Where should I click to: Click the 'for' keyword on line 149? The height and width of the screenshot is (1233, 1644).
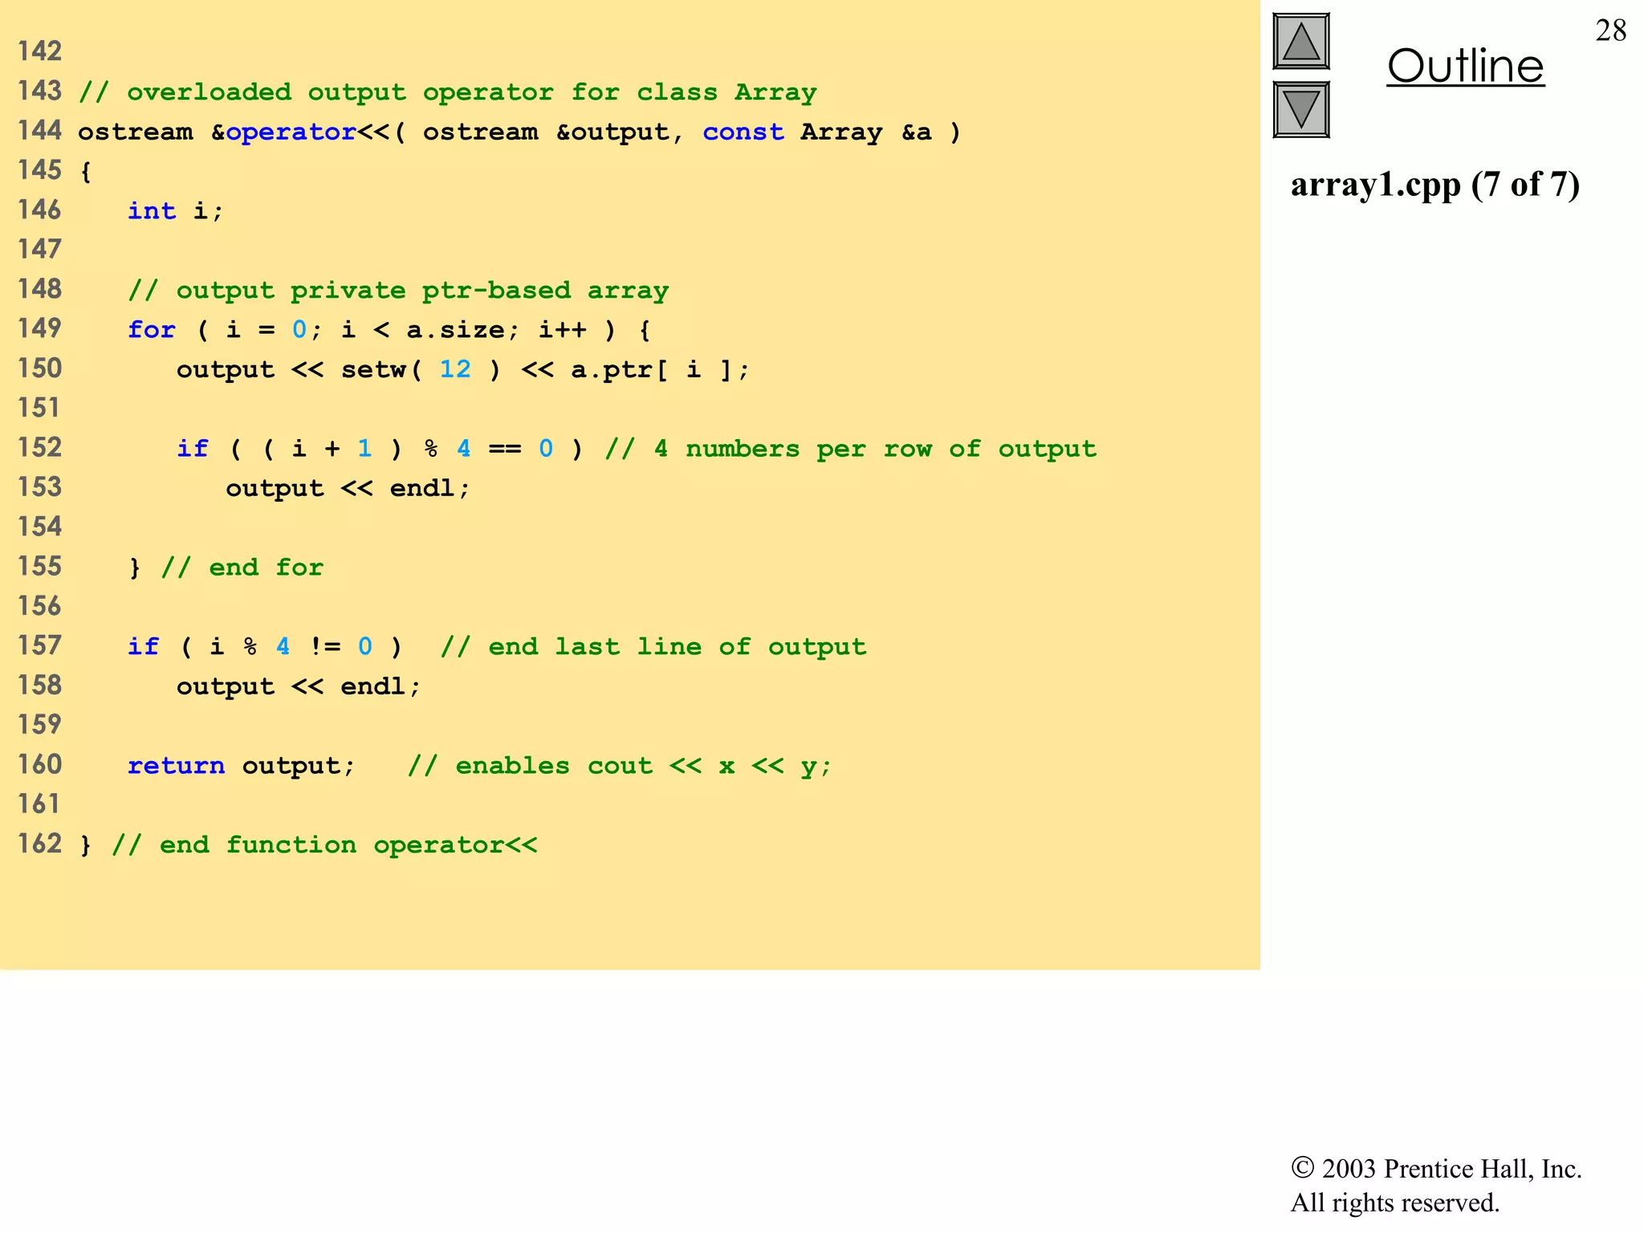click(x=152, y=329)
